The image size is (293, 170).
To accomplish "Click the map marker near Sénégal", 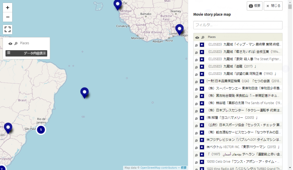I will (118, 4).
